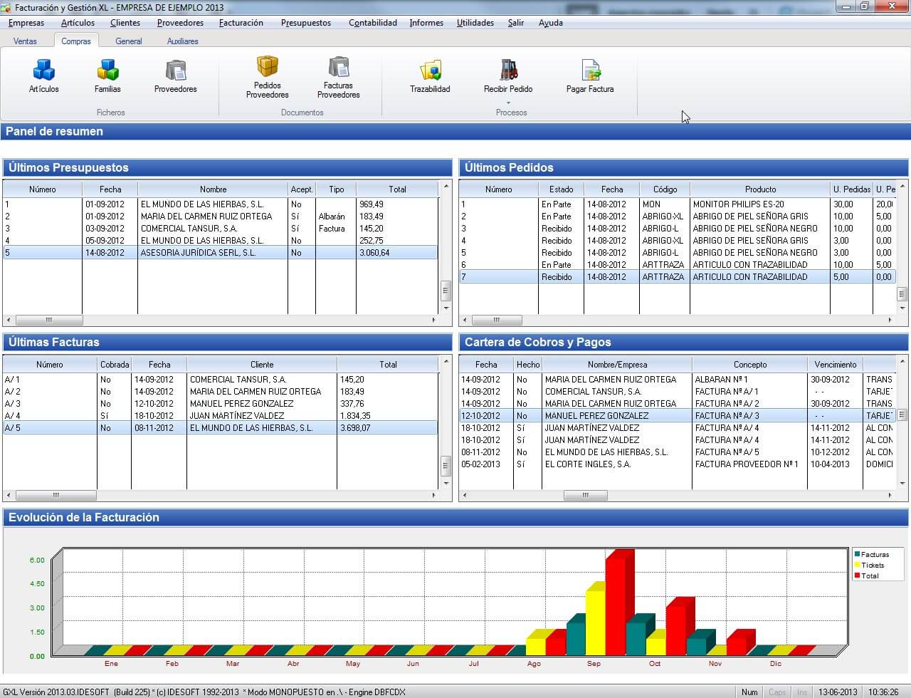Image resolution: width=911 pixels, height=698 pixels.
Task: Open the Artículos icon in the ribbon
Action: (x=44, y=71)
